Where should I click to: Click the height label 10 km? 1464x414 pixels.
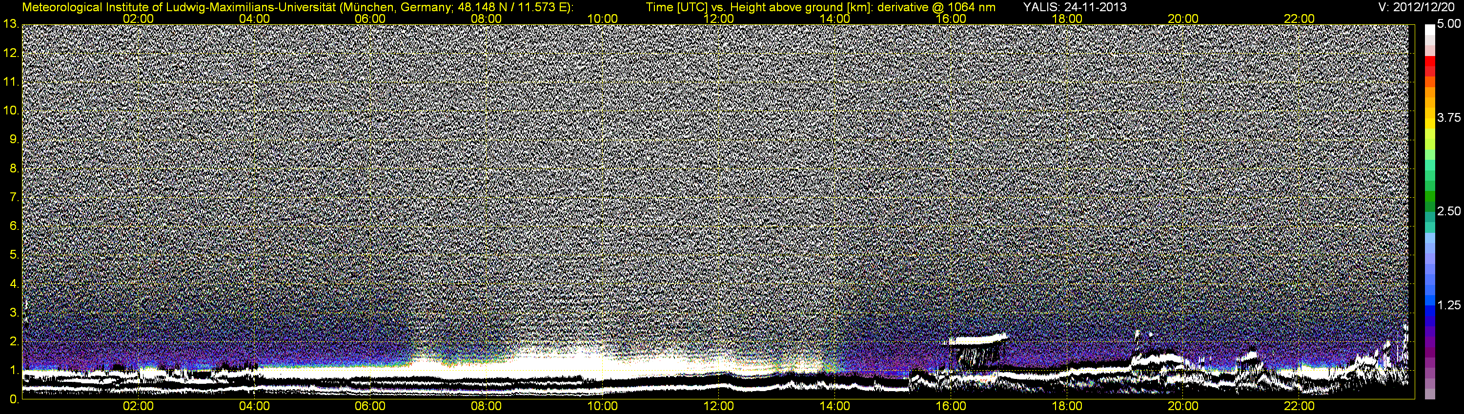(11, 111)
